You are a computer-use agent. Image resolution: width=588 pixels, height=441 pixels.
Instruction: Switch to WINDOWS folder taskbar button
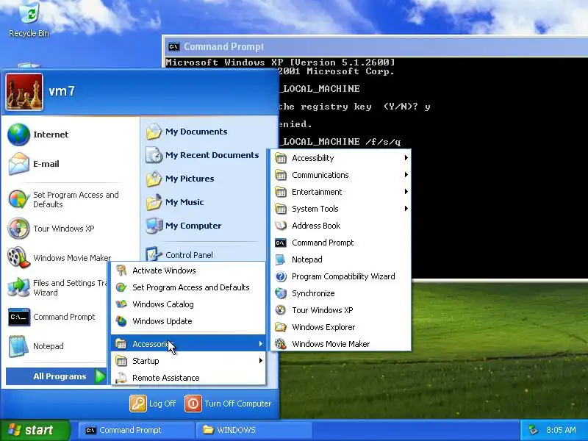tap(254, 430)
